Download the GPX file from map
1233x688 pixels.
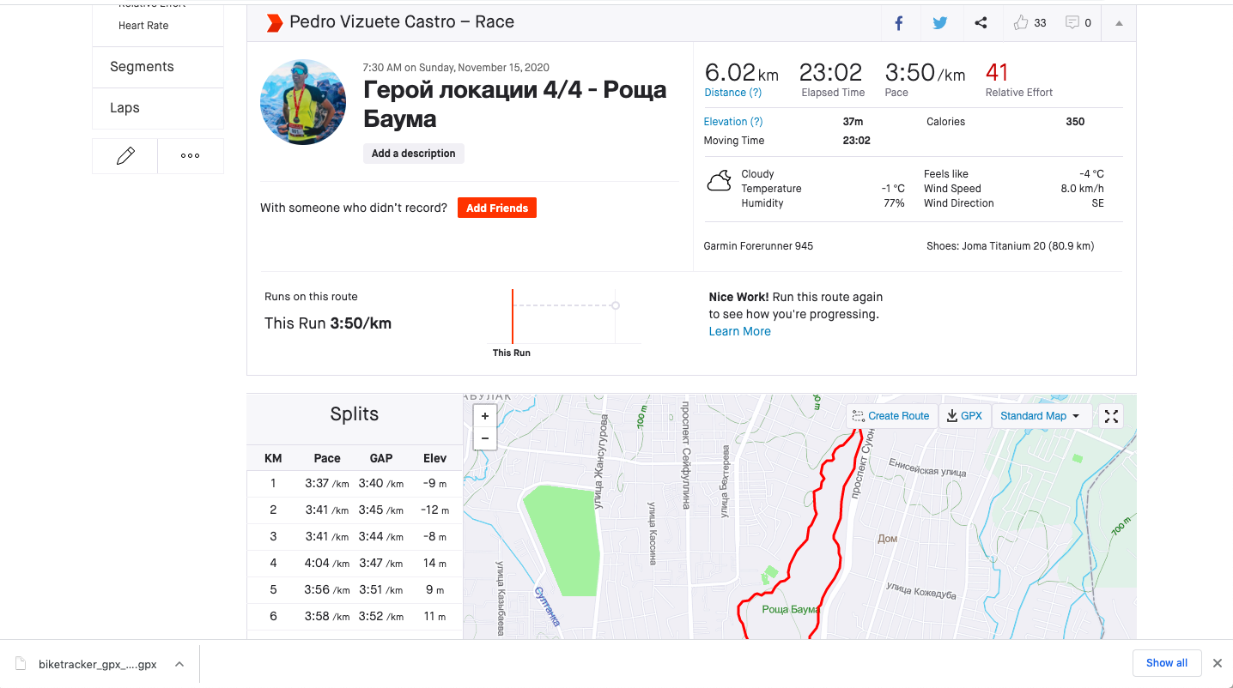(965, 416)
